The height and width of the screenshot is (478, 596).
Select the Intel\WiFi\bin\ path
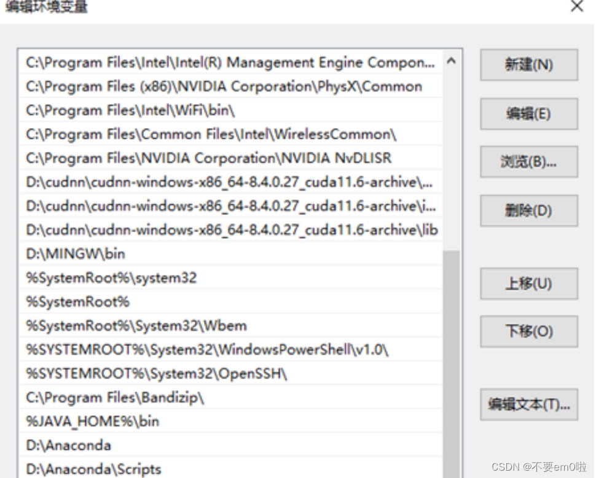231,110
